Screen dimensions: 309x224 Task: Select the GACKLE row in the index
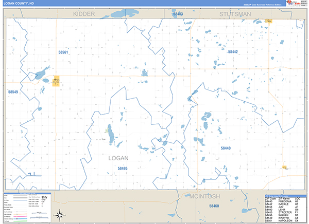282,204
